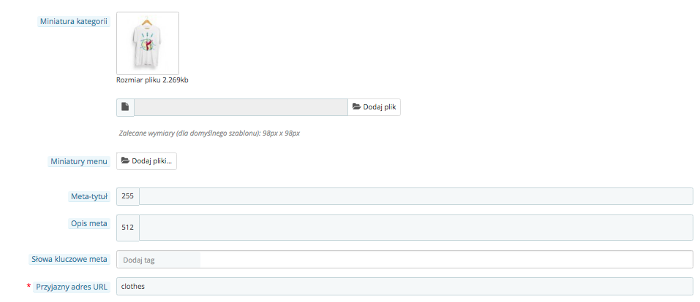The height and width of the screenshot is (302, 700).
Task: Select the Meta-tytuł label
Action: click(x=89, y=196)
